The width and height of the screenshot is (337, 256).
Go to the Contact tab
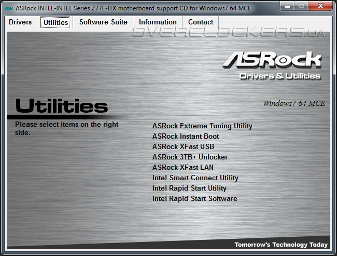click(201, 22)
